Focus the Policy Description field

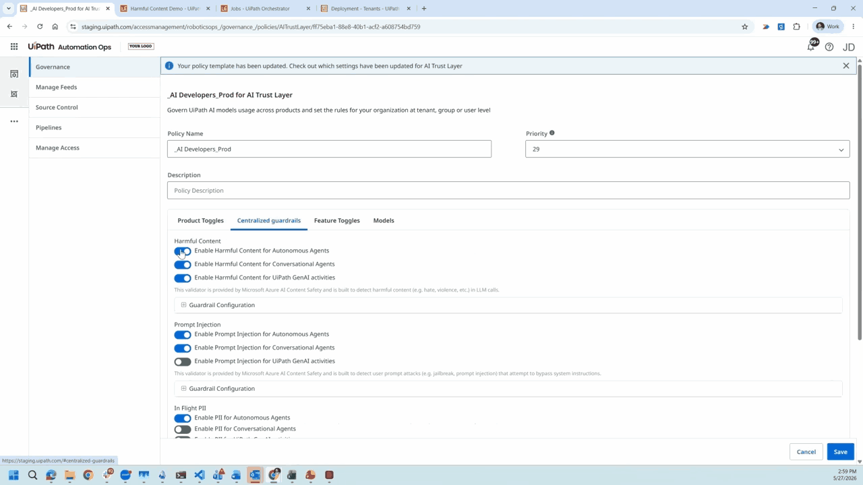coord(508,191)
